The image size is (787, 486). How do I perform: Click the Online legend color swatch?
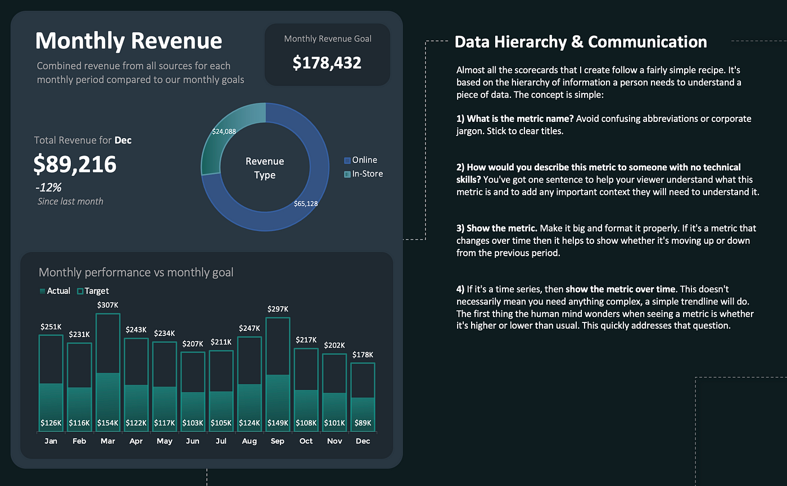point(347,161)
